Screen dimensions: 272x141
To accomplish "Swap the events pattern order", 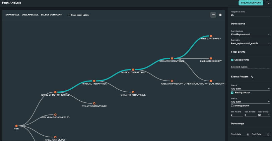I will pyautogui.click(x=252, y=77).
